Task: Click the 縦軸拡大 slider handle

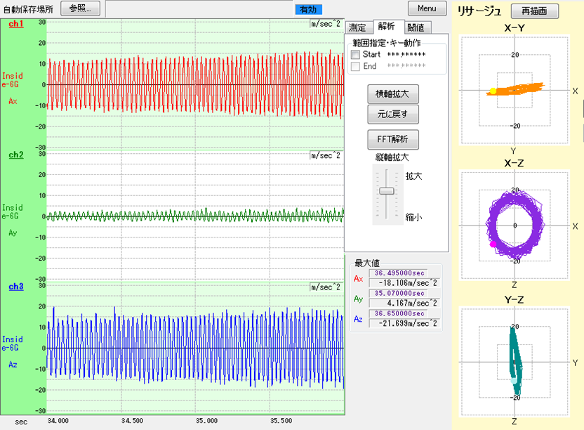Action: coord(387,191)
